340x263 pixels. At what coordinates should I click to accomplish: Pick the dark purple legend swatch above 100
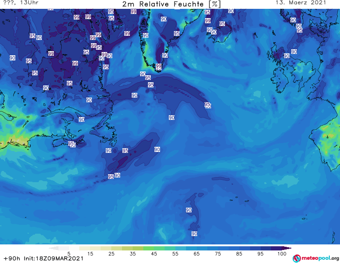pos(276,248)
